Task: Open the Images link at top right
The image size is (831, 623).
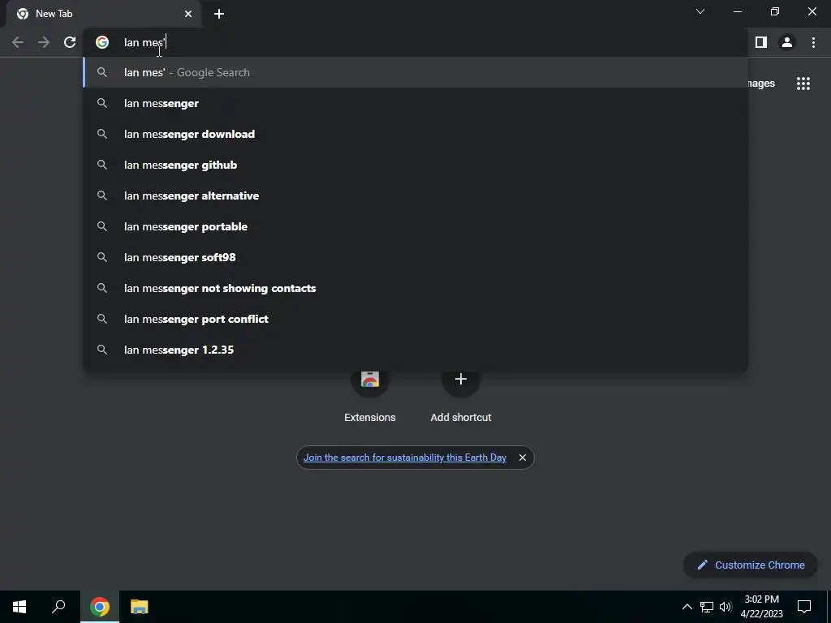Action: point(761,84)
